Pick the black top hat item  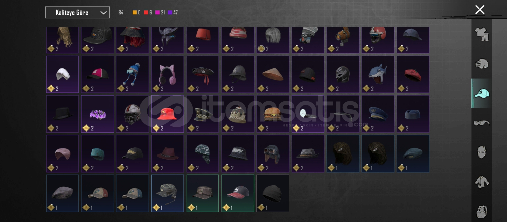[x=63, y=114]
